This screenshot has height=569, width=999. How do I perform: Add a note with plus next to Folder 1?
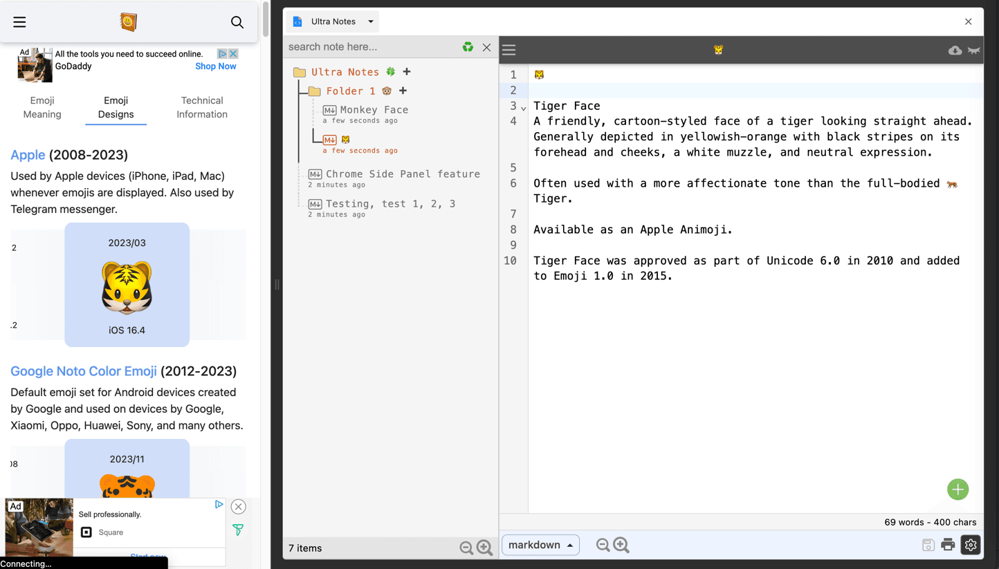point(403,91)
